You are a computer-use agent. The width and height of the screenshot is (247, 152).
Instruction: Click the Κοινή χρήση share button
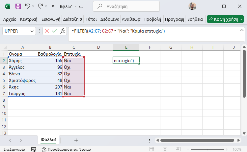pos(225,19)
